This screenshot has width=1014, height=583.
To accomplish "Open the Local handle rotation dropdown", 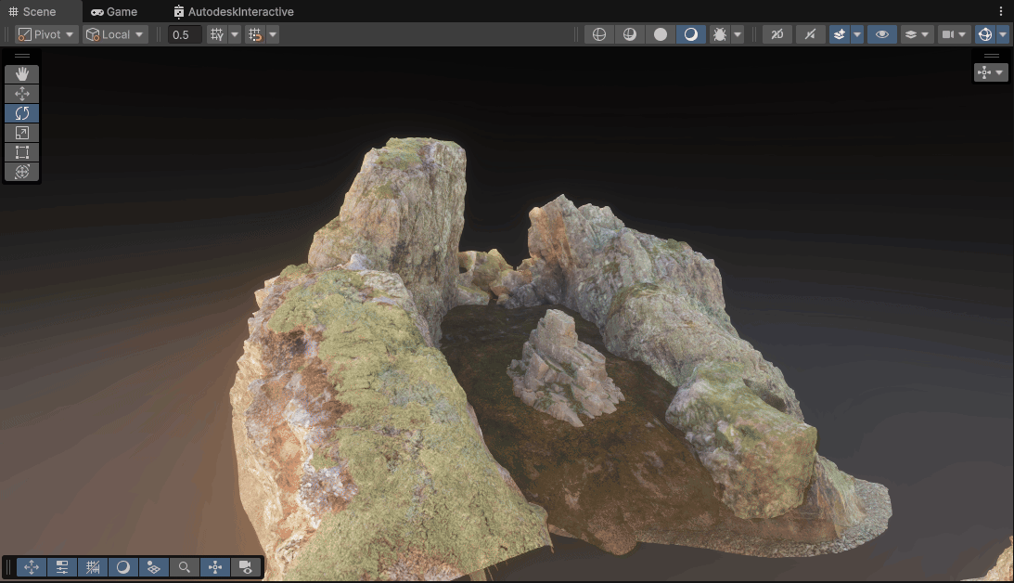I will [115, 34].
